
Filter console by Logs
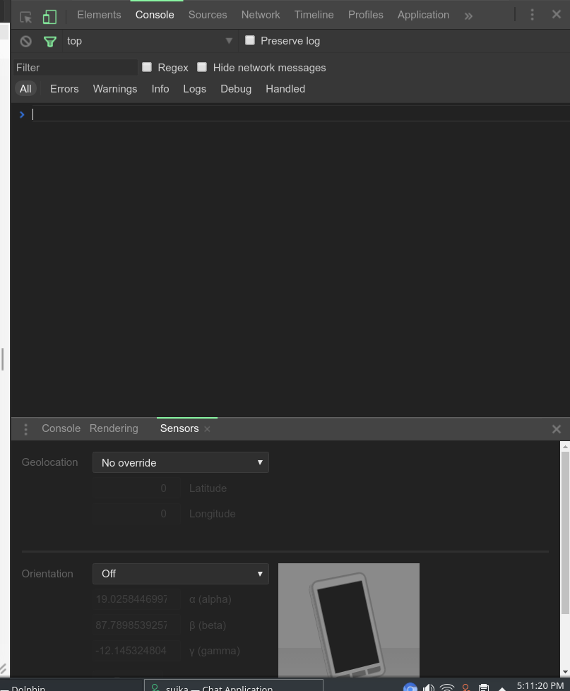(x=195, y=88)
